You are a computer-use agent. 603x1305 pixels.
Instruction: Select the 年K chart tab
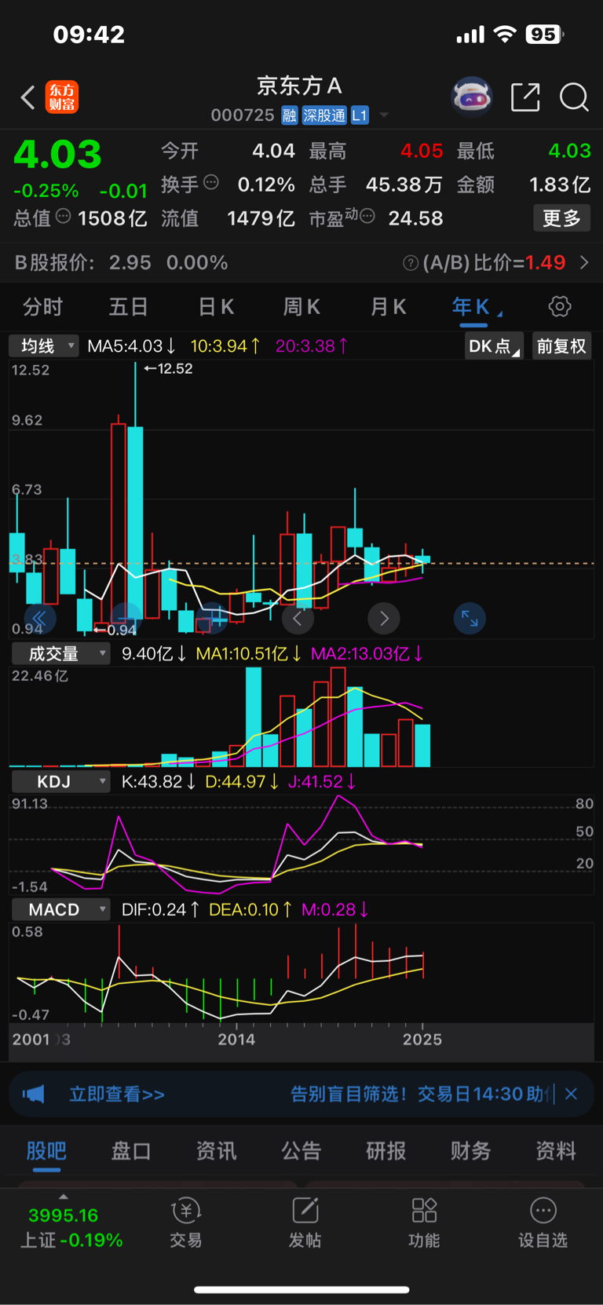click(x=471, y=307)
